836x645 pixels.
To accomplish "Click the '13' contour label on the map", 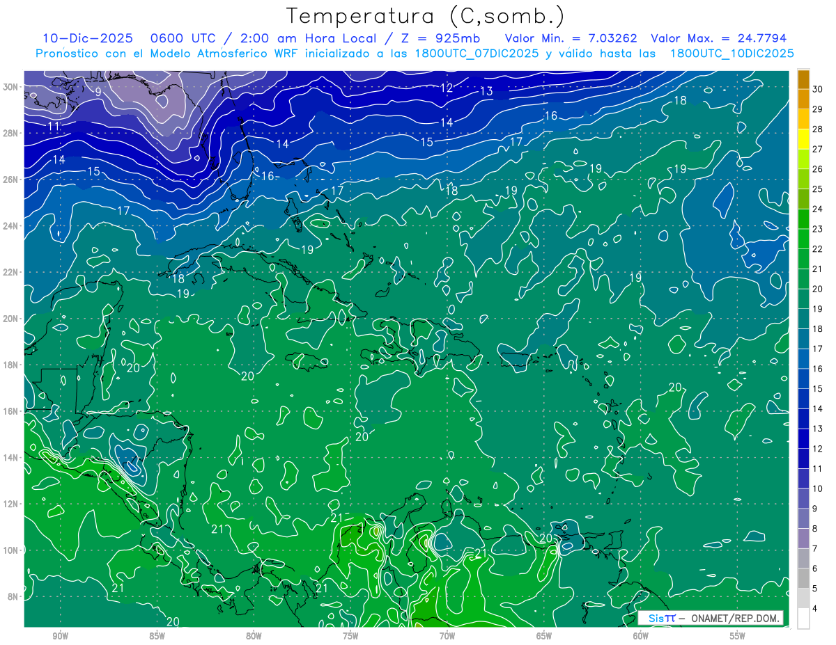I will tap(486, 91).
